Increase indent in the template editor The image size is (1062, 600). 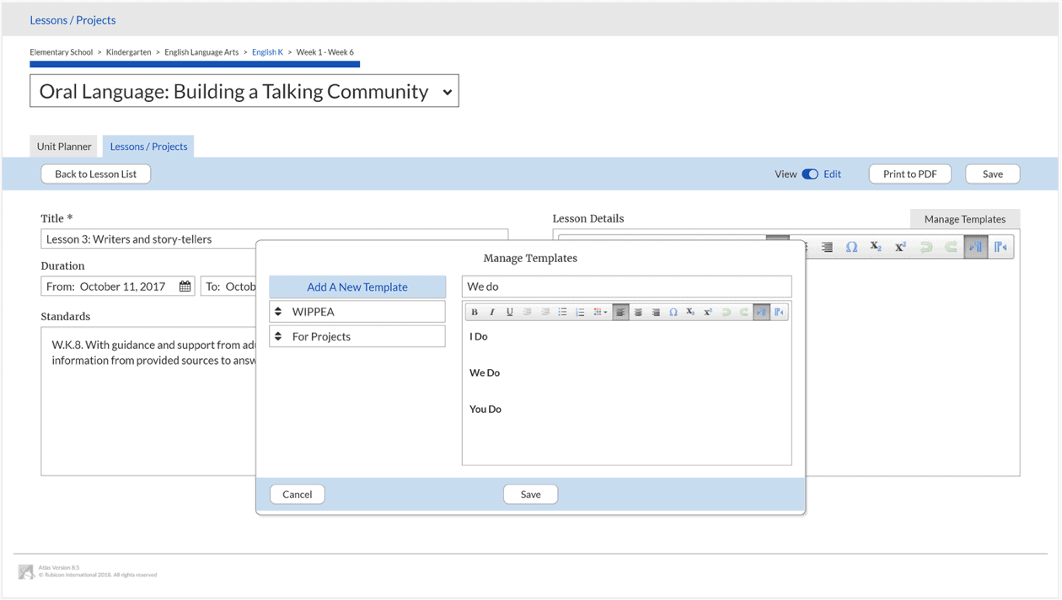pos(545,312)
